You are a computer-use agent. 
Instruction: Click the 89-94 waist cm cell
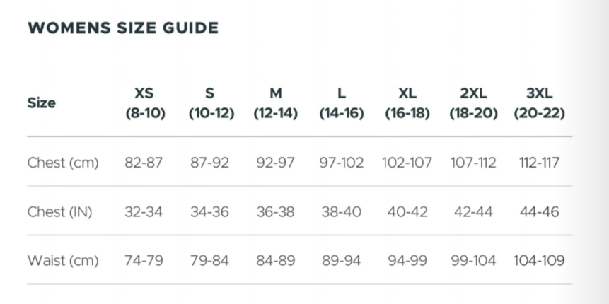341,260
